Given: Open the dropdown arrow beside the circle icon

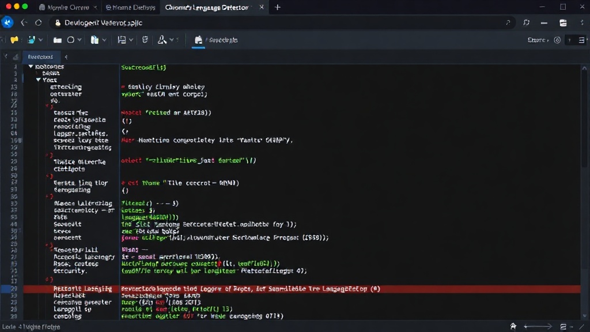Looking at the screenshot, I should (80, 40).
